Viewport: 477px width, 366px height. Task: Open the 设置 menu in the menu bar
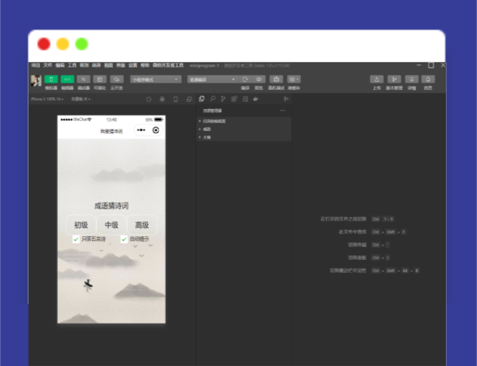133,65
